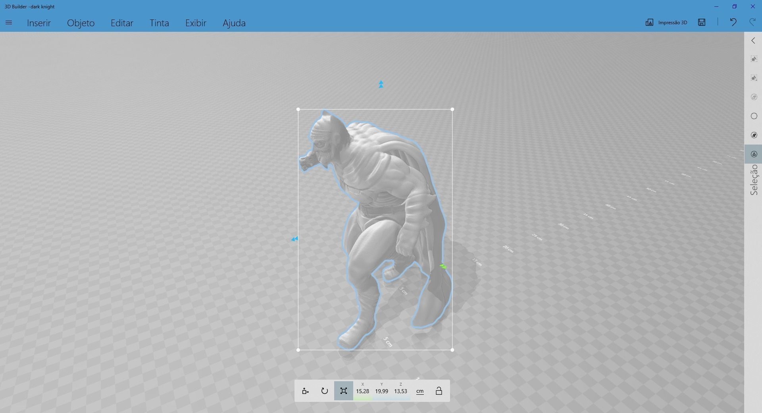Screen dimensions: 762x413
Task: Change the cm measurement unit
Action: [419, 391]
